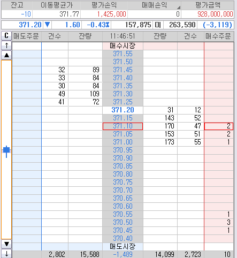This screenshot has width=237, height=258.
Task: Move price ladder up with triangle
Action: tap(6, 55)
